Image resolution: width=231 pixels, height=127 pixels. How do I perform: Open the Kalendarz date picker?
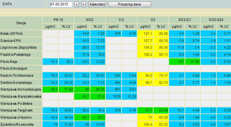click(97, 4)
